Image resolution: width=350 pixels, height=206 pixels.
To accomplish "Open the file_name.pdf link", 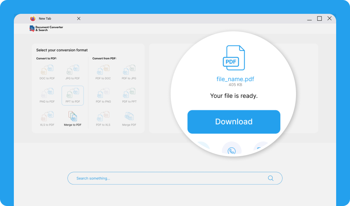I will point(235,79).
